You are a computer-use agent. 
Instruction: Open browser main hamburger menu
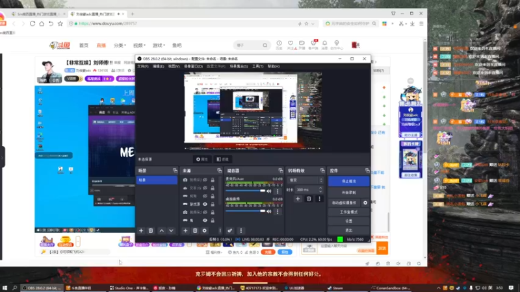pyautogui.click(x=421, y=23)
